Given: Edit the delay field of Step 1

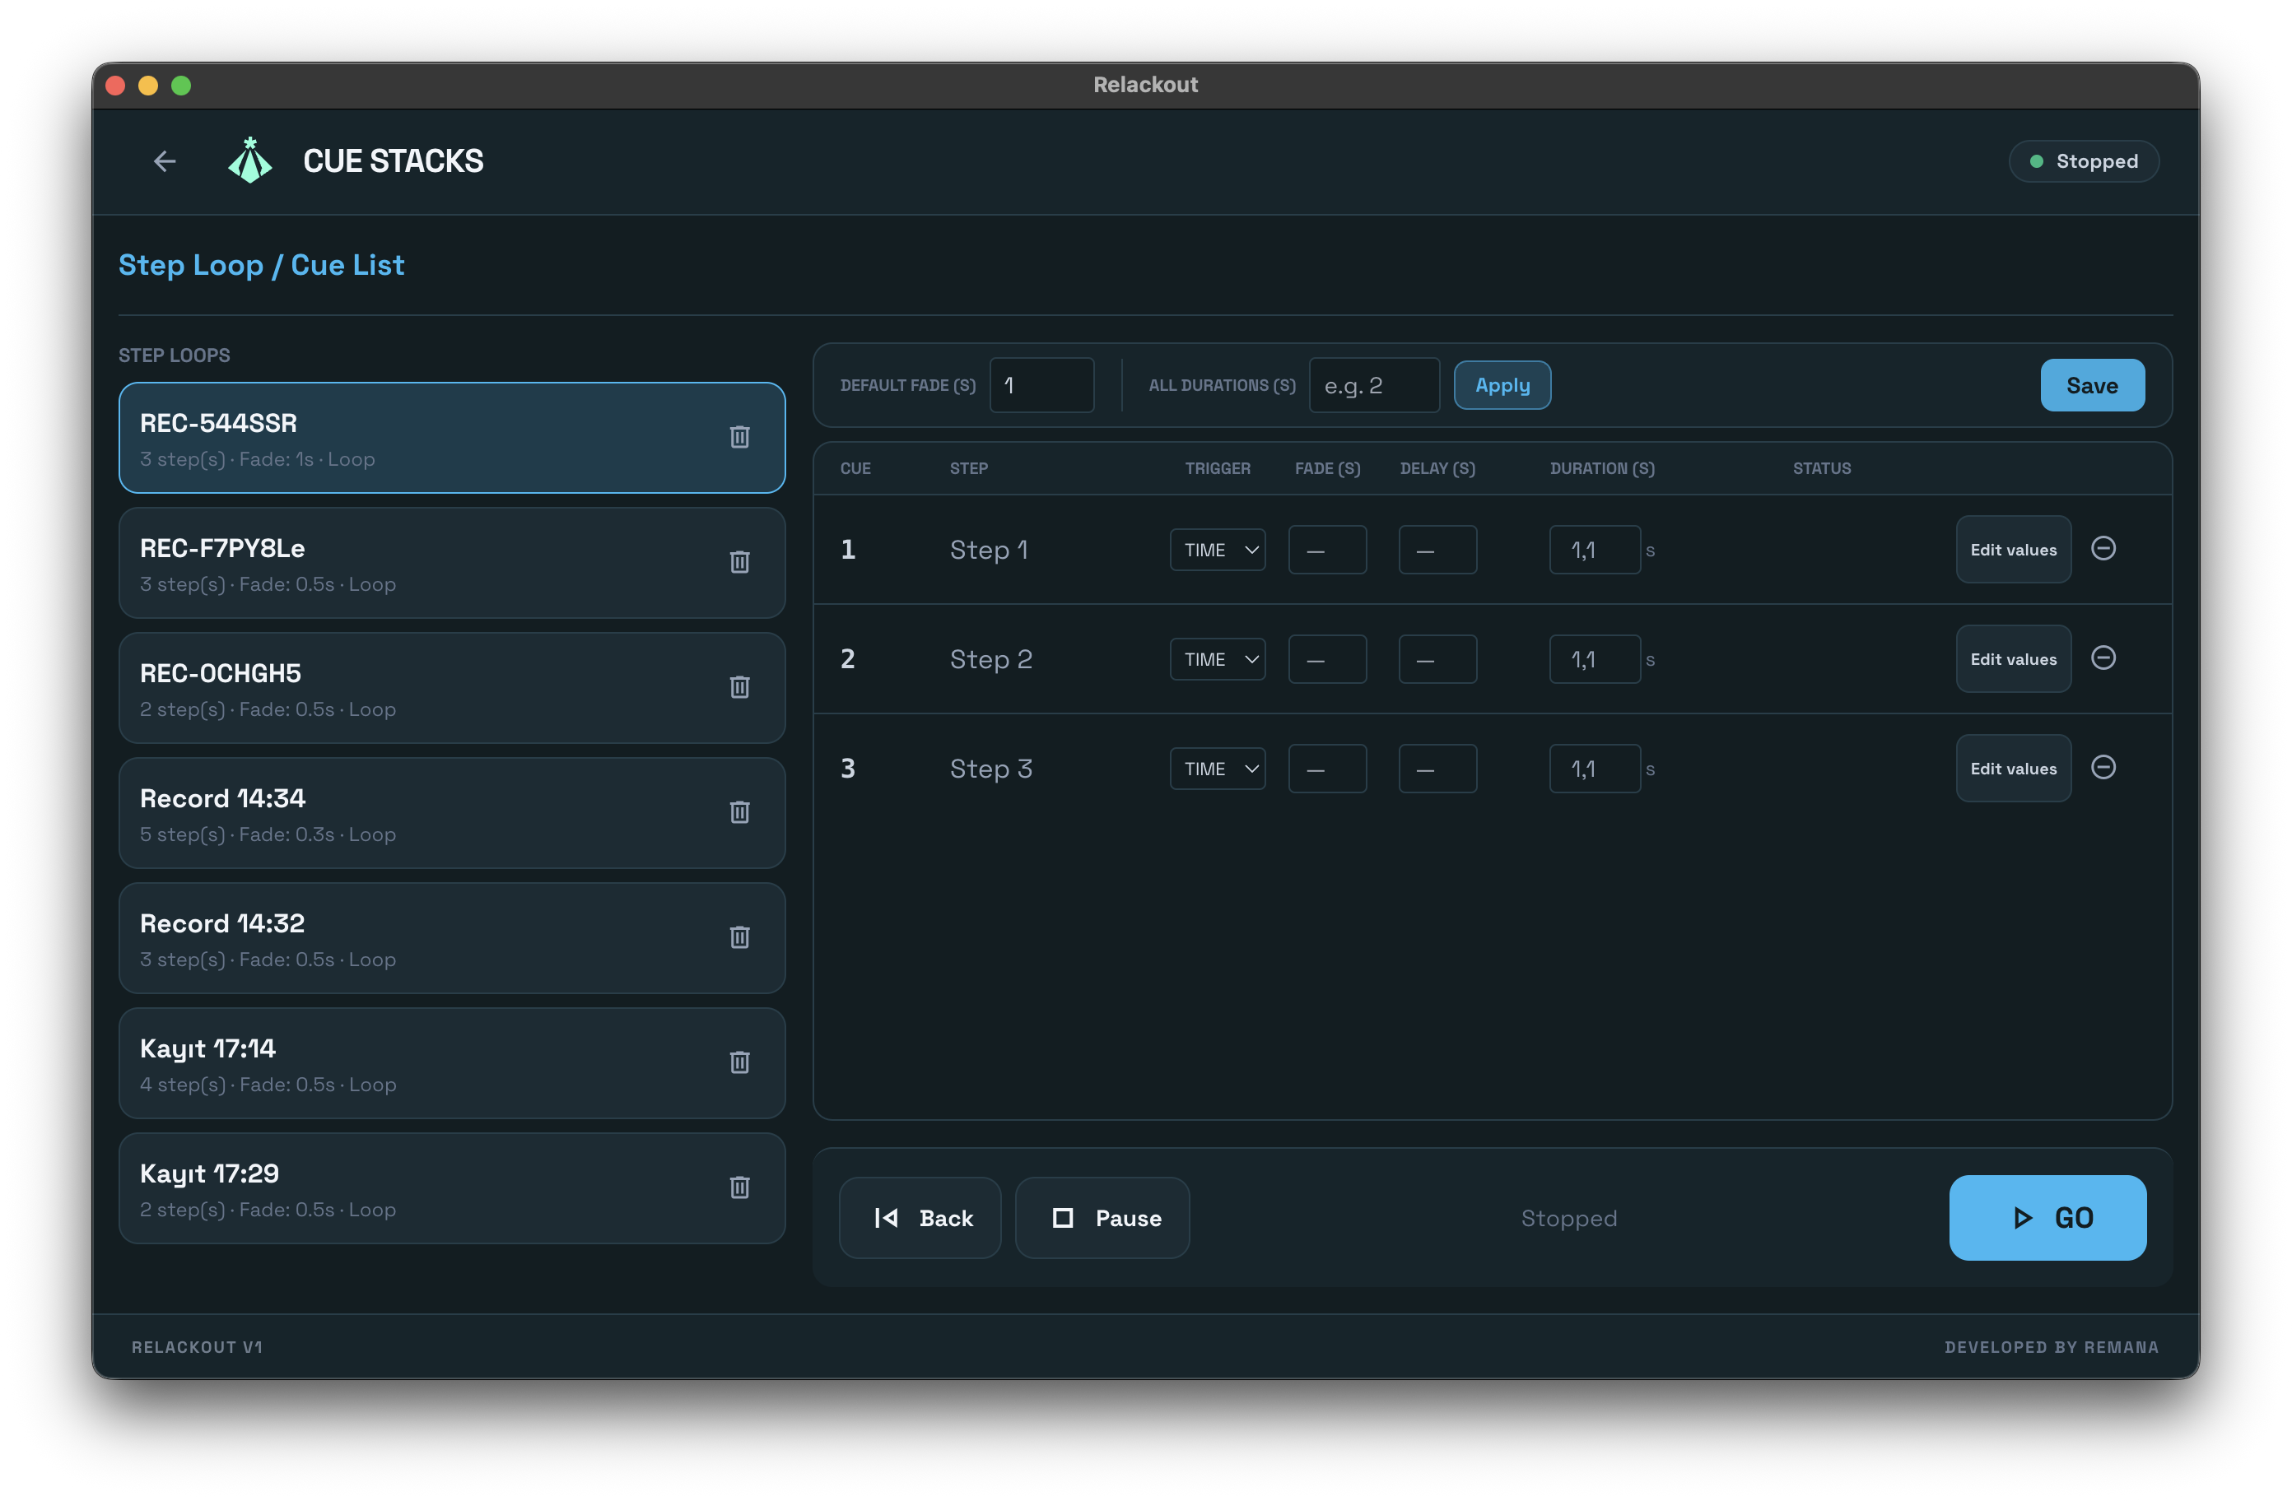Looking at the screenshot, I should 1437,550.
